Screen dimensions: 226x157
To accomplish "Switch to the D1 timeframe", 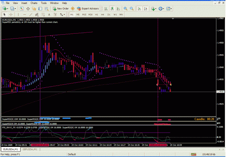I will (x=109, y=14).
